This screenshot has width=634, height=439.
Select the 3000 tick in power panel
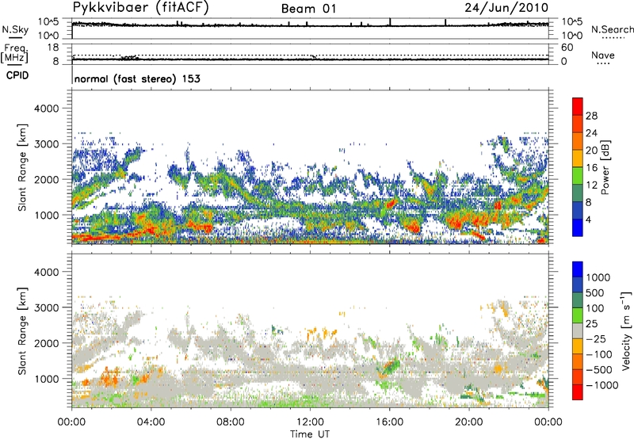(x=46, y=144)
